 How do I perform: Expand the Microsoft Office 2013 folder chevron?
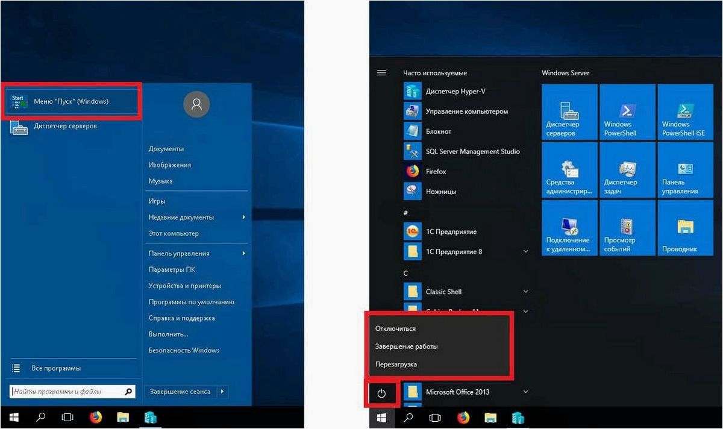coord(525,392)
